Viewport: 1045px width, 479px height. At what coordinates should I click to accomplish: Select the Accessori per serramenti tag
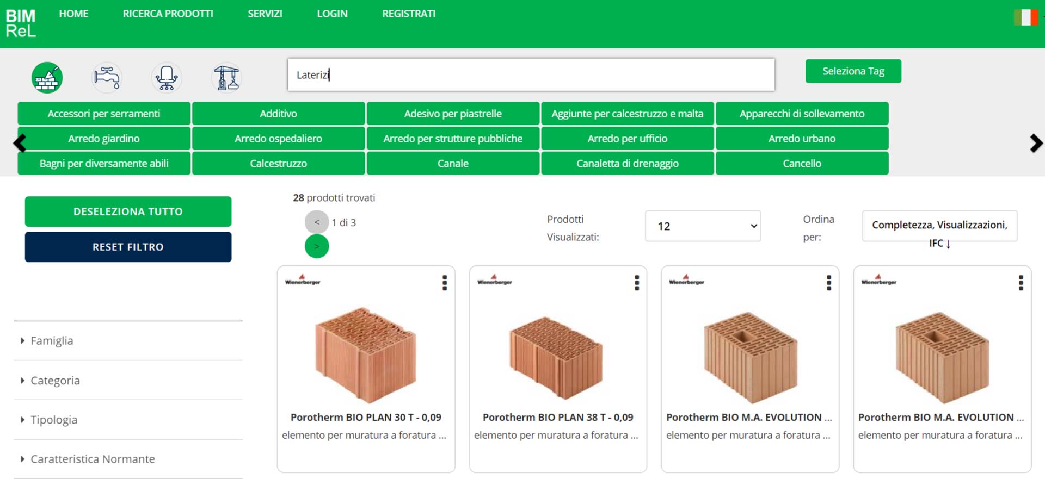coord(104,114)
